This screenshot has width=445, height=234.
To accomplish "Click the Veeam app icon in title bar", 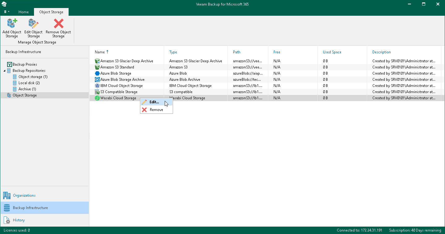I will [x=4, y=4].
